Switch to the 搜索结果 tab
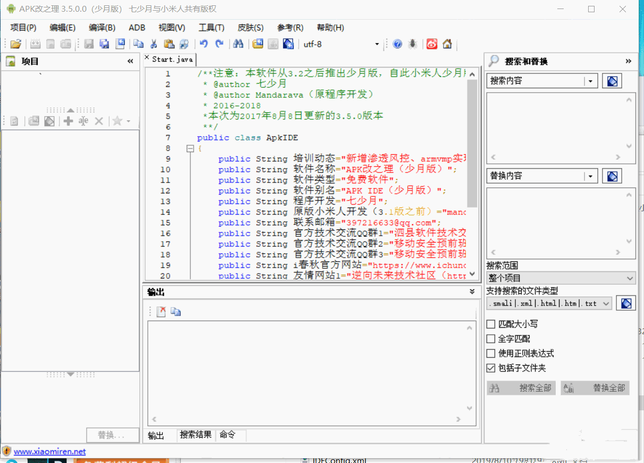644x463 pixels. pyautogui.click(x=196, y=435)
